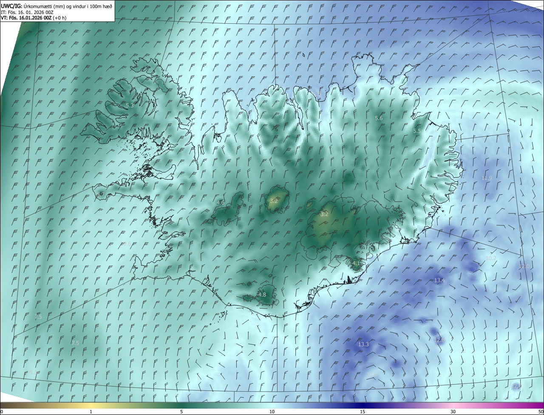The image size is (544, 415).
Task: Click the 4.1 value near the southeast coast
Action: 356,263
